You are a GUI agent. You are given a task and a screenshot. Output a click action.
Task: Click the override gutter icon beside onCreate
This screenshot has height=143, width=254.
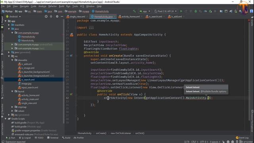click(x=71, y=56)
